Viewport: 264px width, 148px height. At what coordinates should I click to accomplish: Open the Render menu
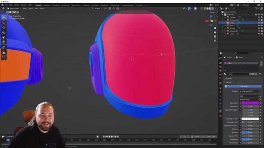(x=16, y=5)
